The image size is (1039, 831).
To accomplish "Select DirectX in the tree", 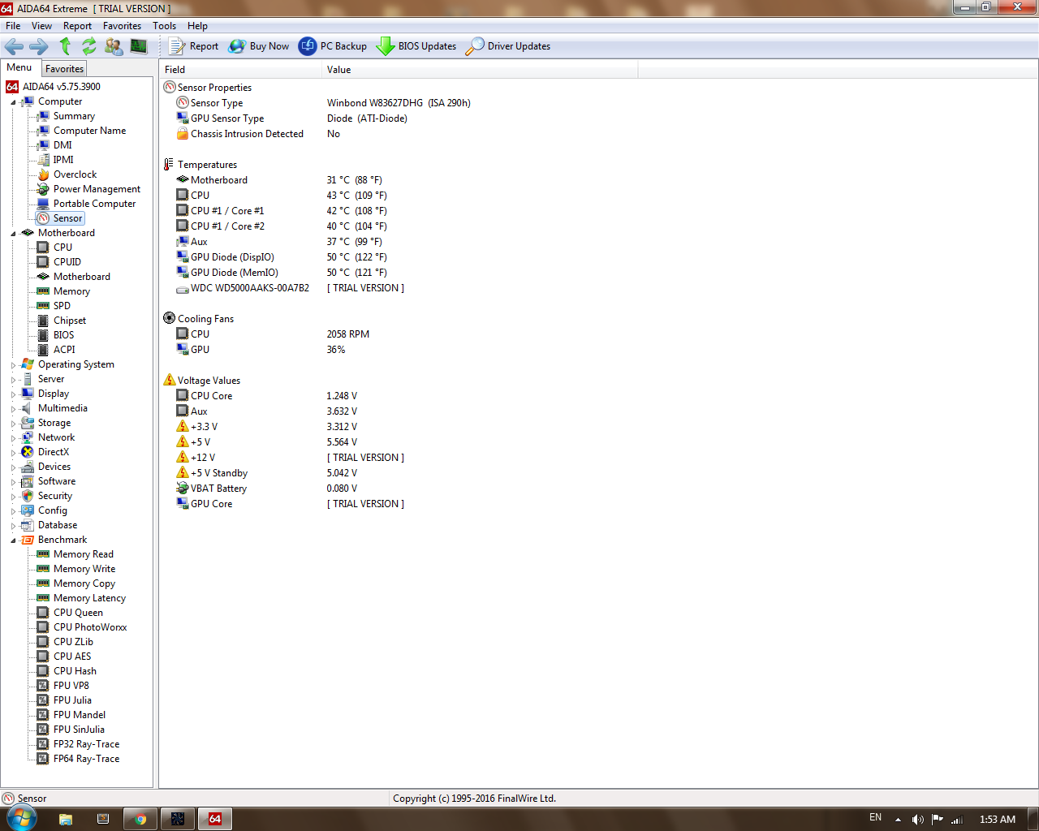I will (x=54, y=452).
